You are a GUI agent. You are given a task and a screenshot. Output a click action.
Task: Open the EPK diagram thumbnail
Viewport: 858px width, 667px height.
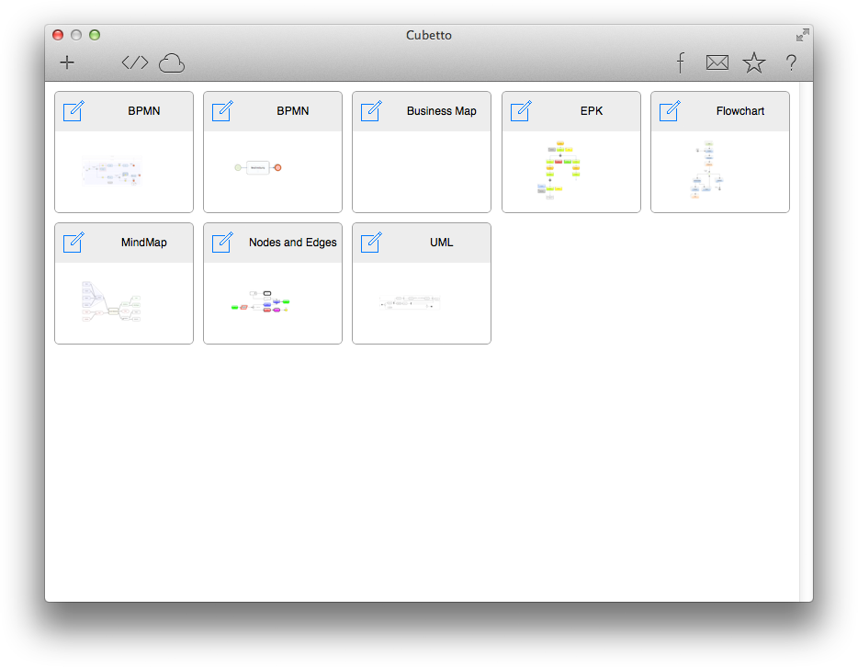pyautogui.click(x=559, y=170)
